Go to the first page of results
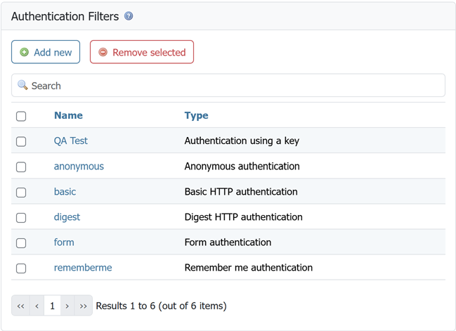This screenshot has height=331, width=456. tap(20, 306)
